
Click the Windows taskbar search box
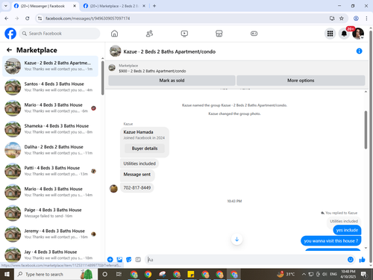pyautogui.click(x=56, y=274)
